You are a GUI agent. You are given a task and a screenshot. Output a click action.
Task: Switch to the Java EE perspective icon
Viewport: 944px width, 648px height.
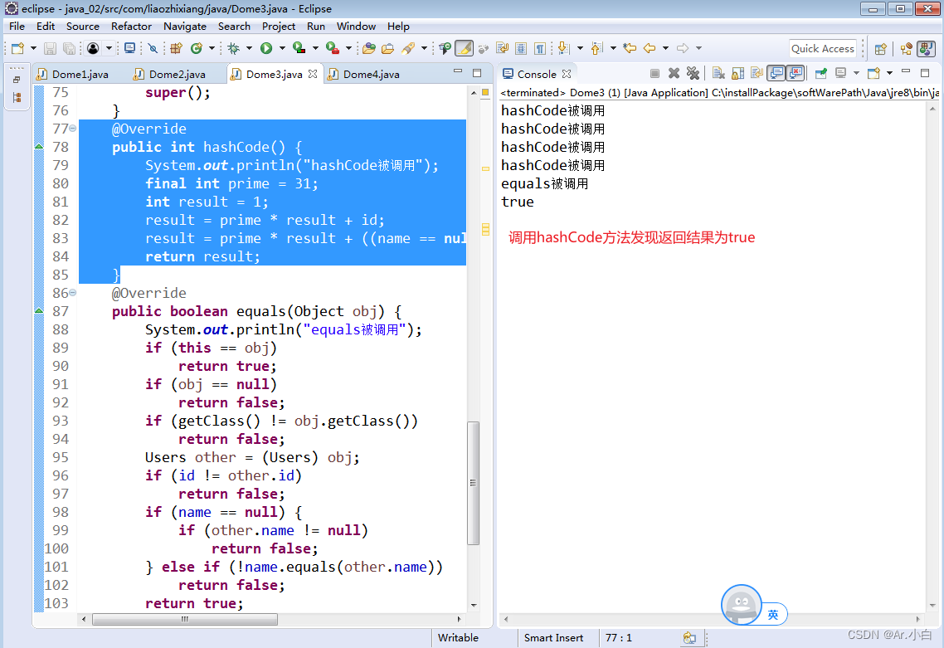point(906,49)
